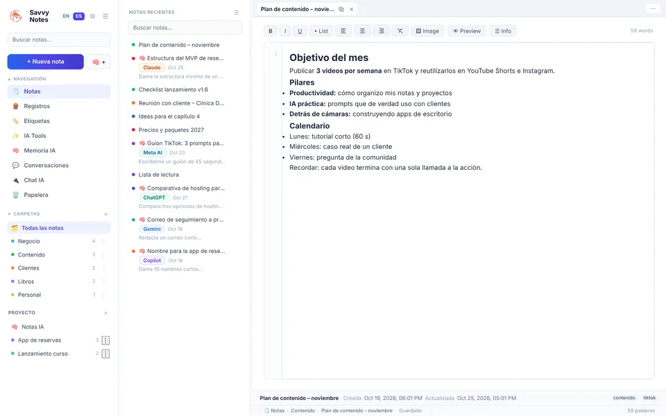This screenshot has width=666, height=416.
Task: Open the Notas recientes list options icon
Action: pos(236,12)
